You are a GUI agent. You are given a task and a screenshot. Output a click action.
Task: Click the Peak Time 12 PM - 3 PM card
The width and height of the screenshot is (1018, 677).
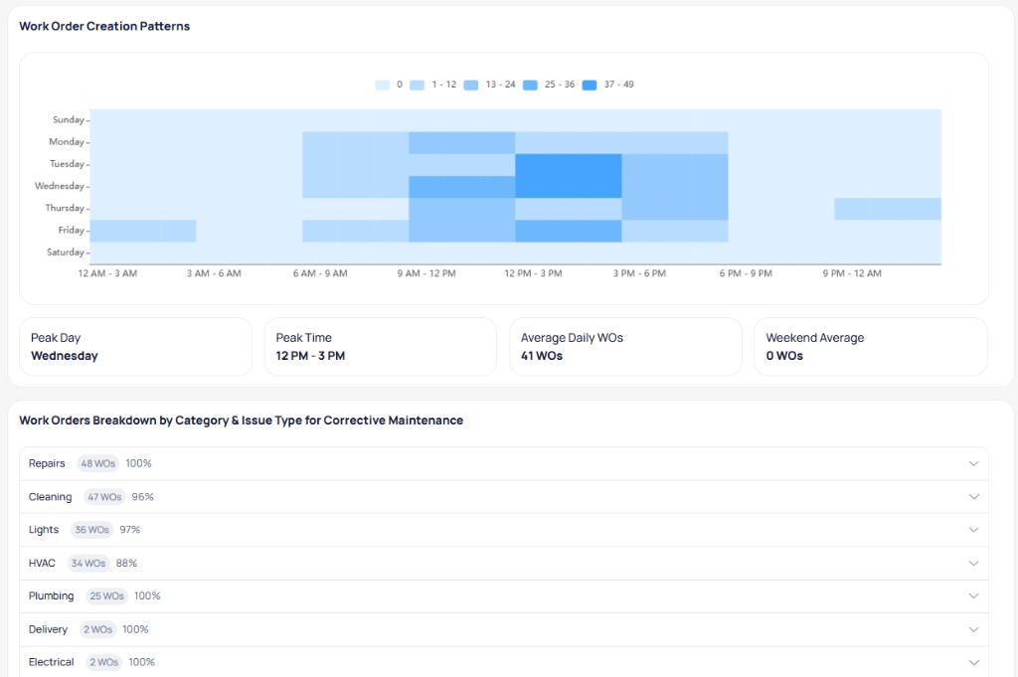coord(381,347)
